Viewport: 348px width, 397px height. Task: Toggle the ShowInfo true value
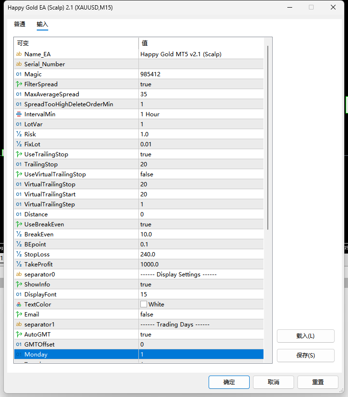[x=201, y=285]
